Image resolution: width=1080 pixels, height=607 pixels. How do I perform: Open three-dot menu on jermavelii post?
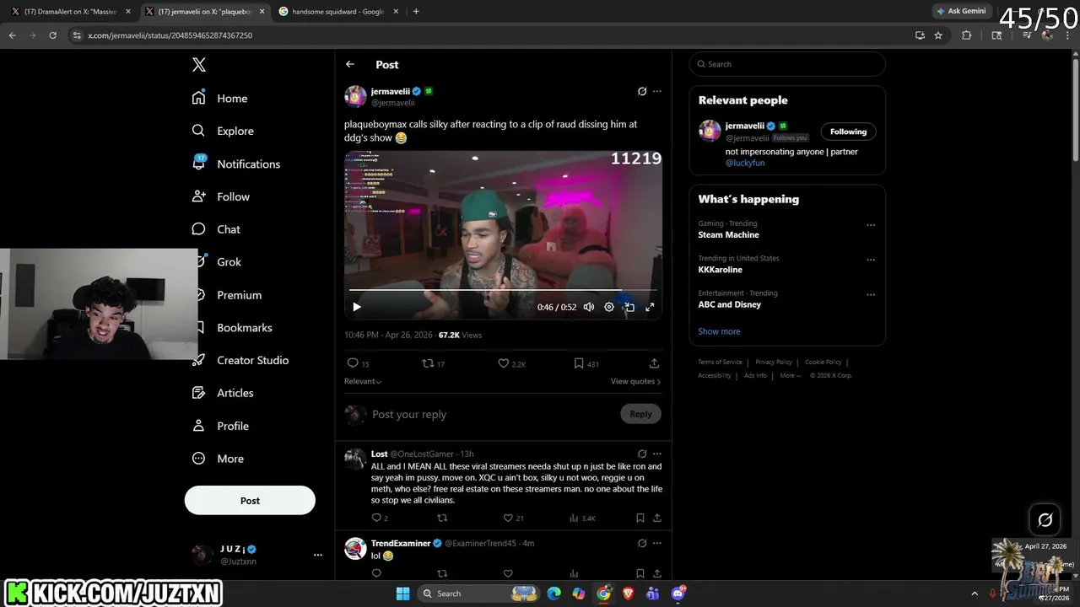click(x=657, y=91)
